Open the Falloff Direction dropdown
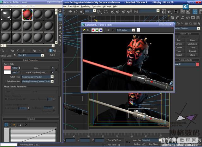Screen dimensions: 202x147 [x=52, y=82]
